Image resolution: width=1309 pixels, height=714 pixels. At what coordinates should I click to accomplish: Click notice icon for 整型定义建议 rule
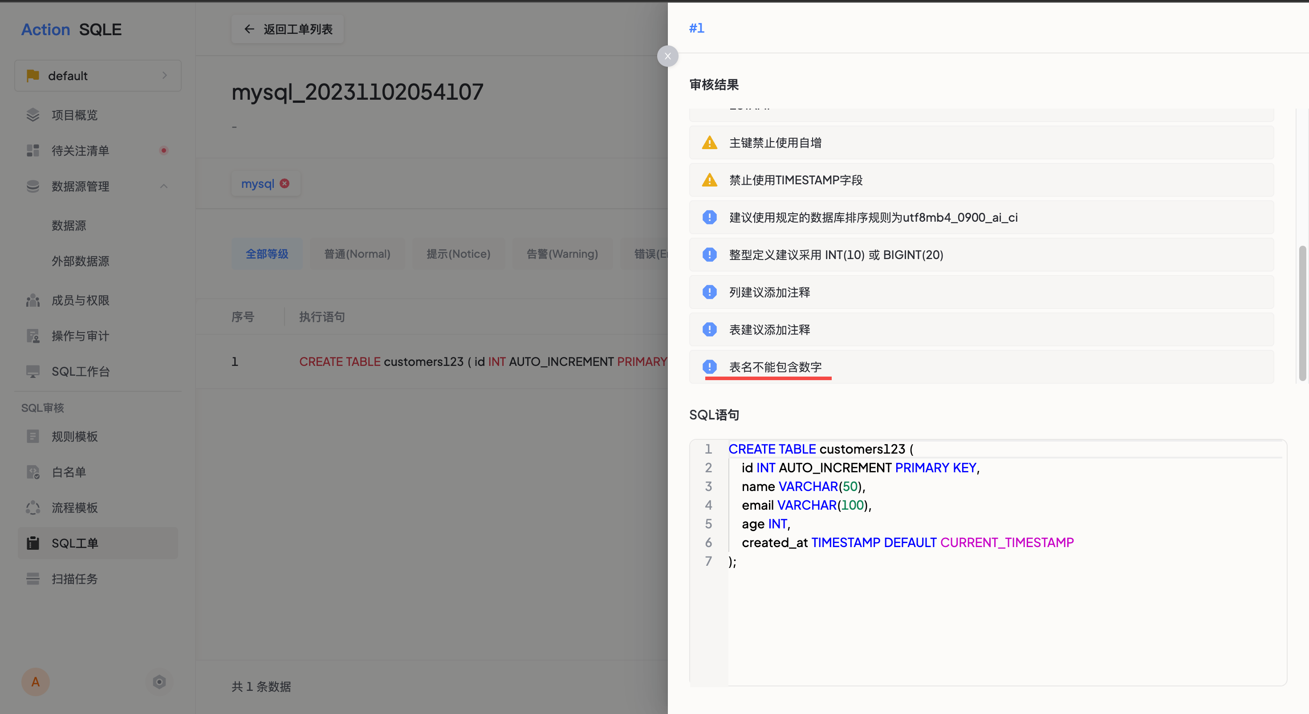point(709,255)
